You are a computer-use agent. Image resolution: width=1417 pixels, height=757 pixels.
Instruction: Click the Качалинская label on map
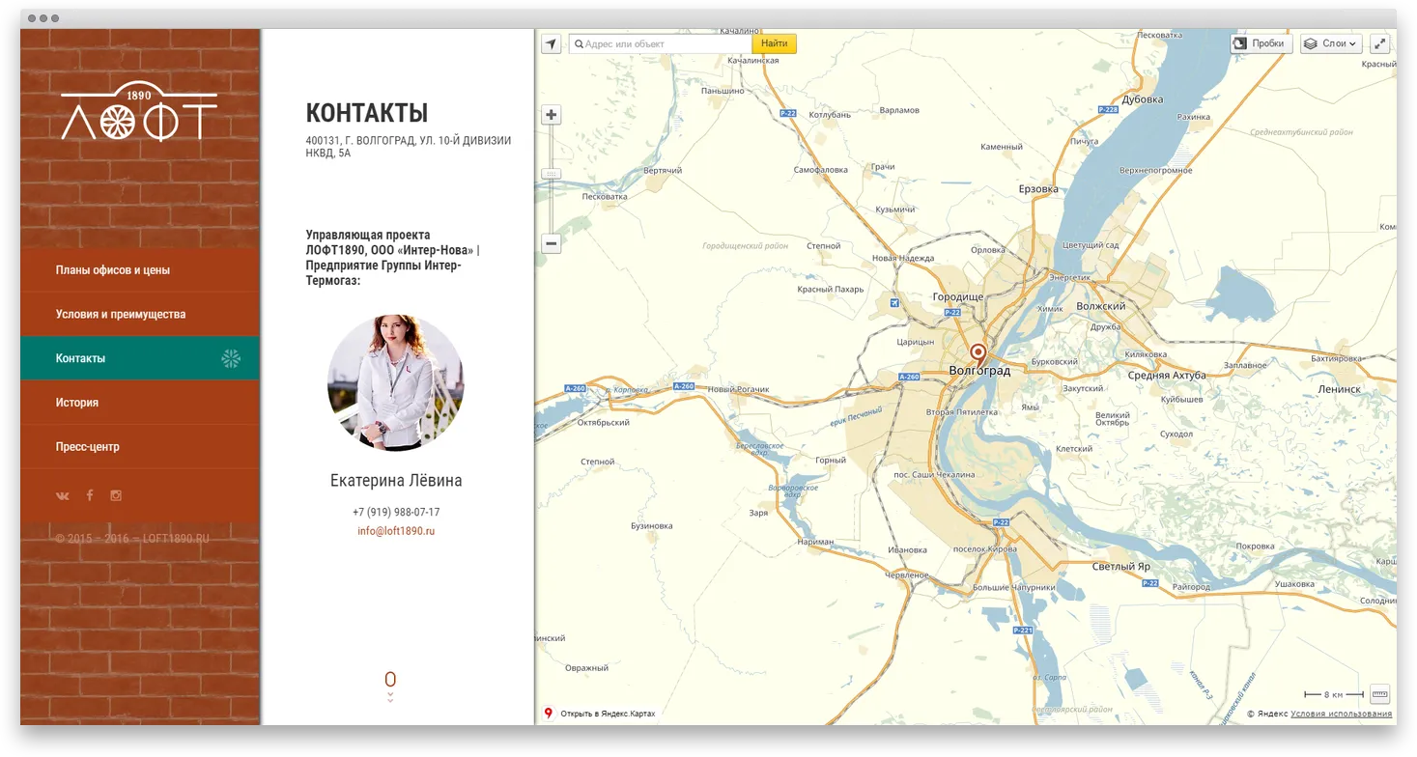click(x=753, y=60)
